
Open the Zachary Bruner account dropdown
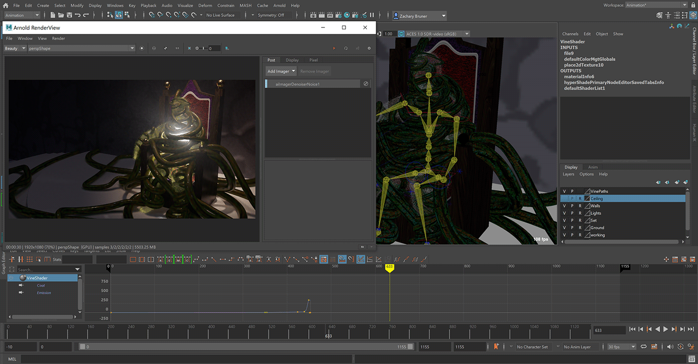pos(419,16)
